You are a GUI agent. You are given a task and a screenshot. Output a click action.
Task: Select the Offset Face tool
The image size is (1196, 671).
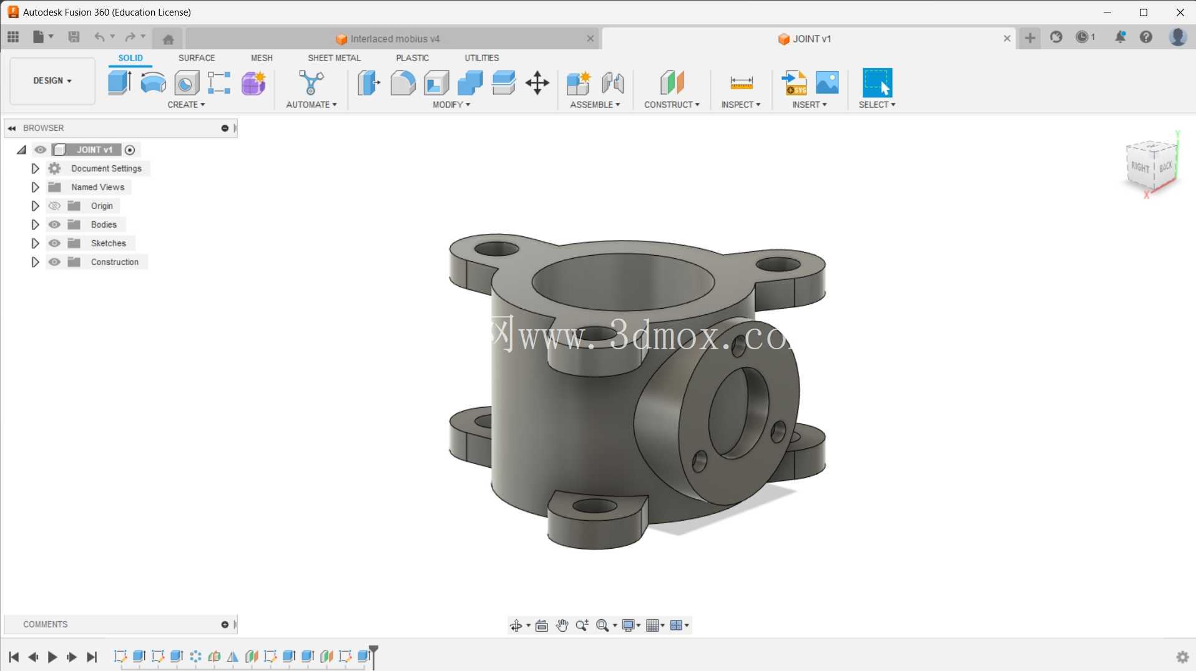[x=503, y=82]
